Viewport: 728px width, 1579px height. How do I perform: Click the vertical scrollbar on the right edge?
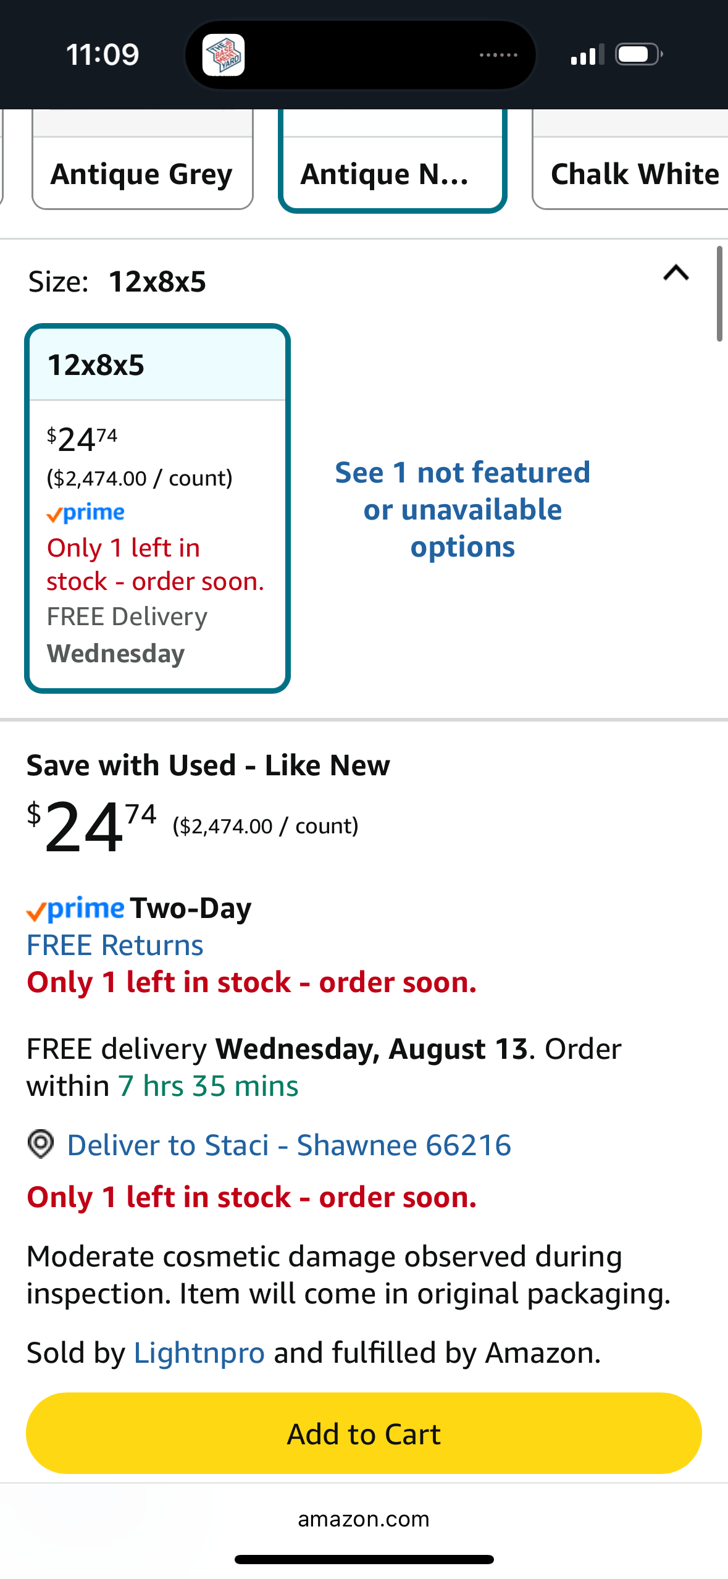[x=719, y=293]
